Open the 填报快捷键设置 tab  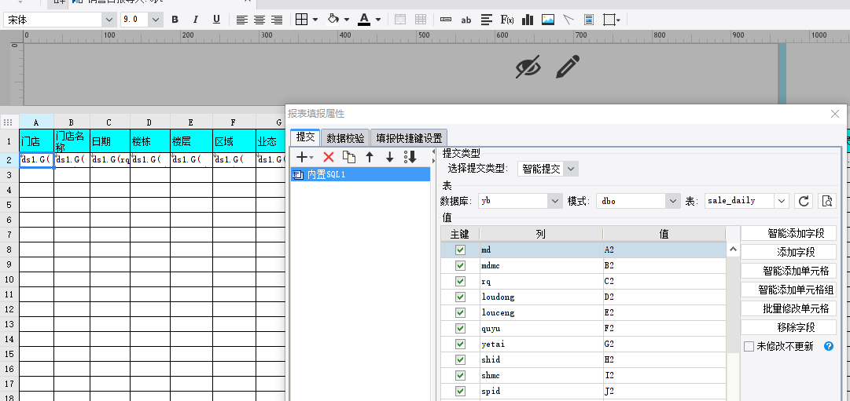pos(408,137)
